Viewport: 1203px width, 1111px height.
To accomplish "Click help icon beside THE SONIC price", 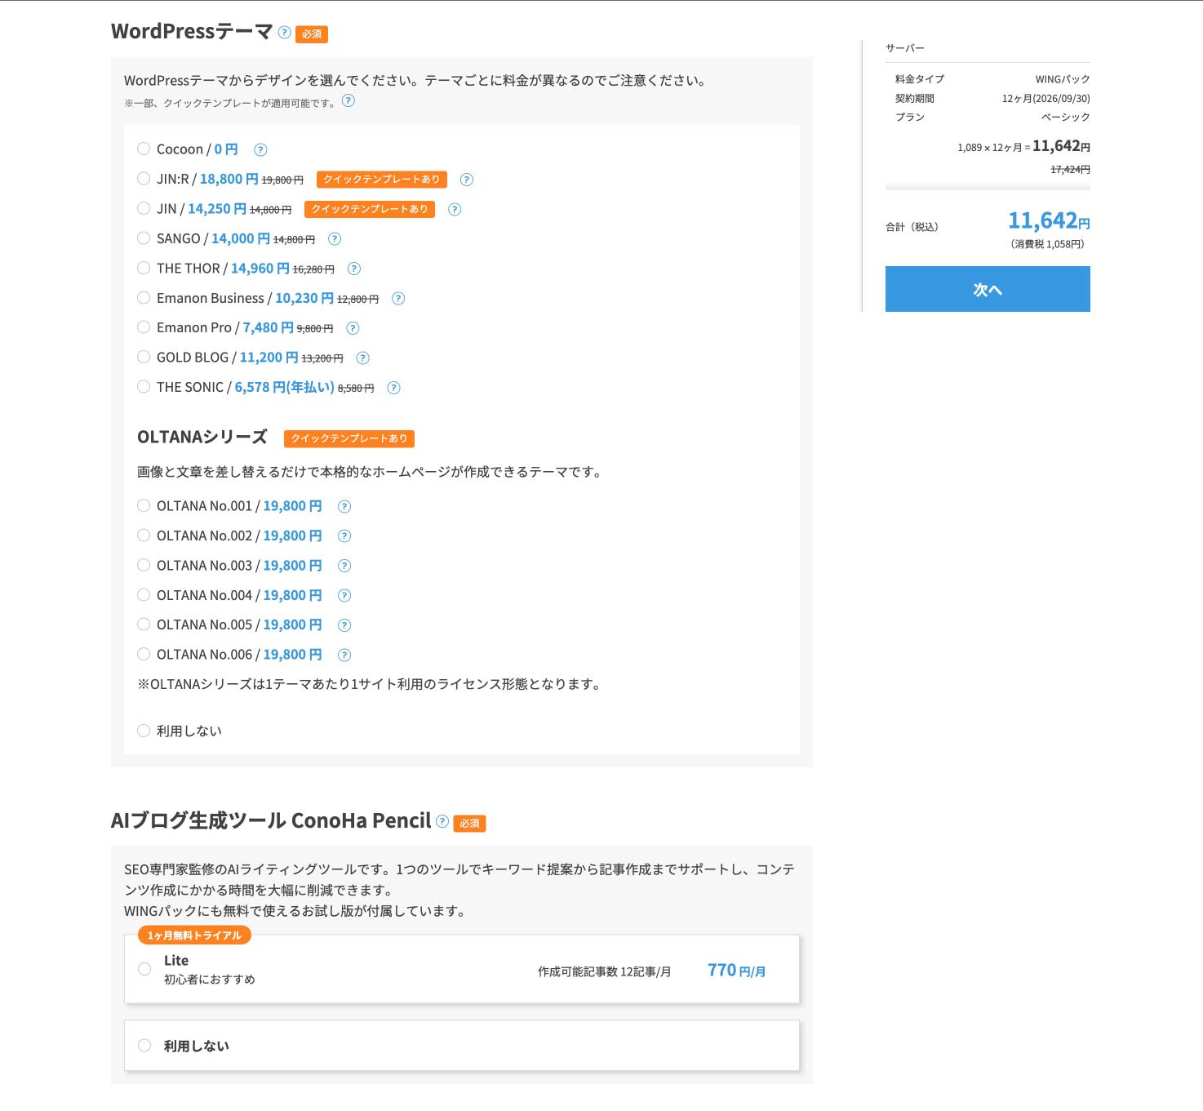I will click(x=393, y=388).
